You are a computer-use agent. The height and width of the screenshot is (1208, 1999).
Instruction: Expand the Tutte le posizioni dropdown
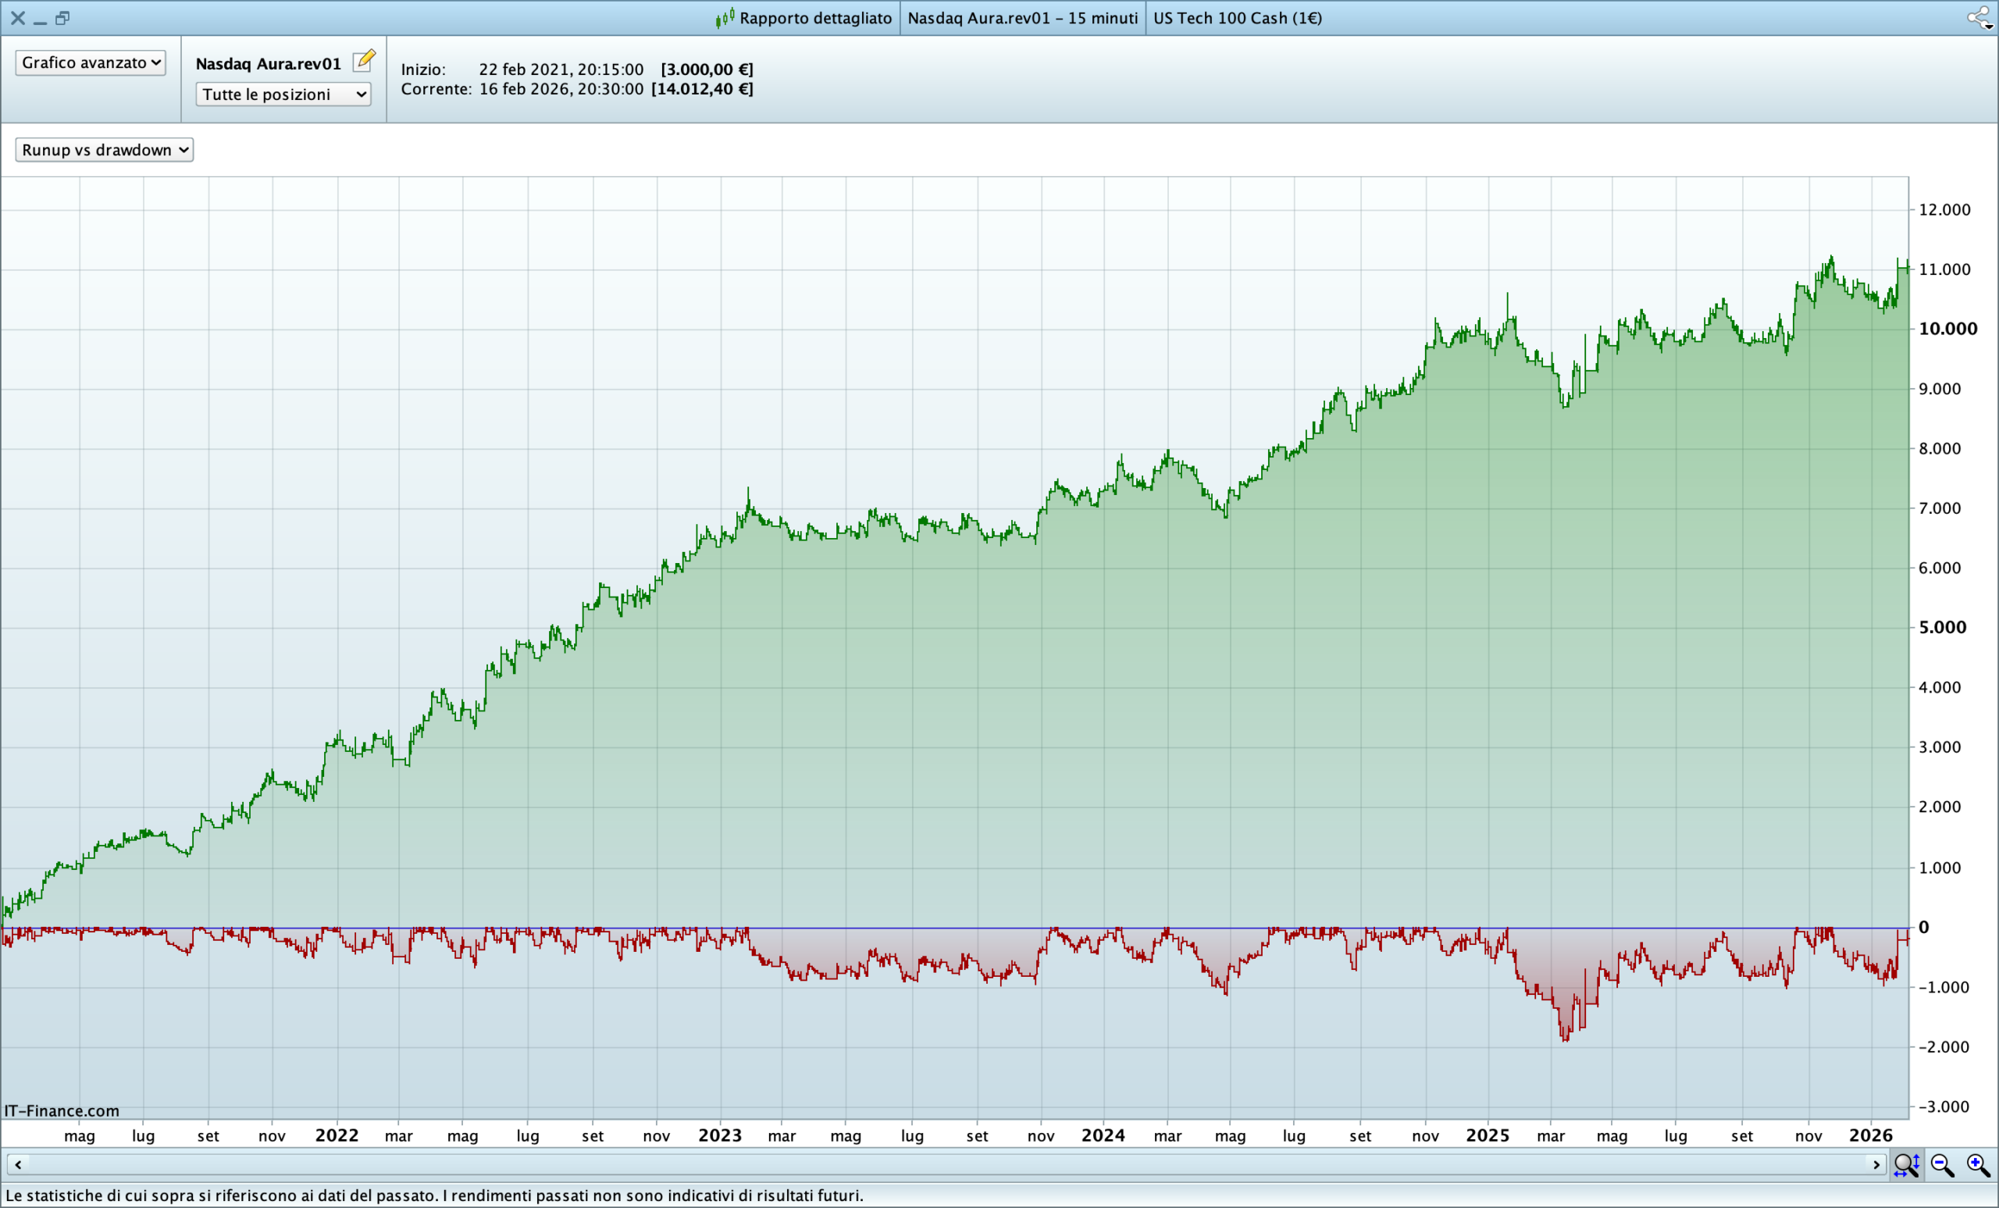283,94
